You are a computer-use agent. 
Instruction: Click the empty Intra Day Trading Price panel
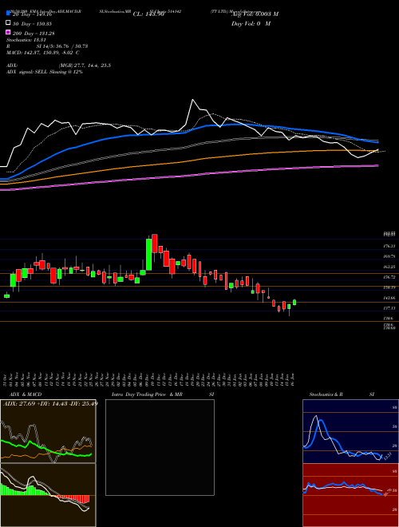click(160, 447)
